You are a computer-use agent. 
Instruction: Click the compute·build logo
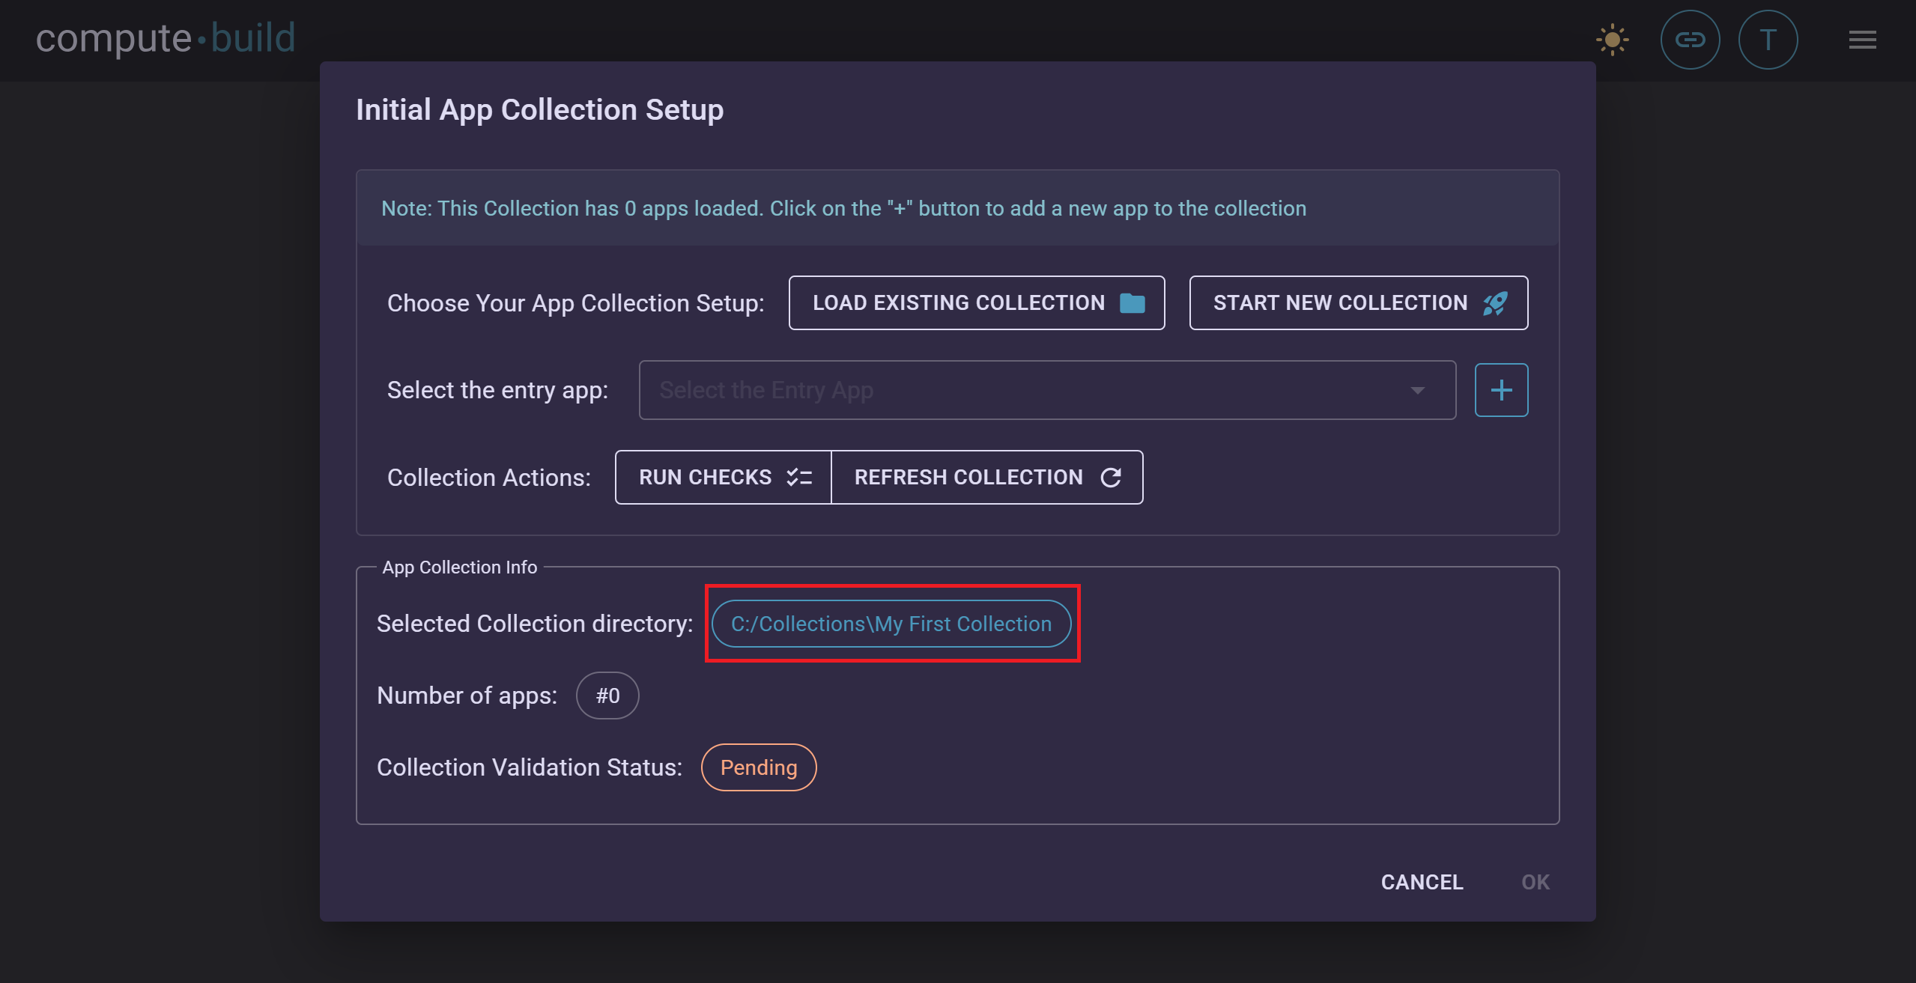166,37
